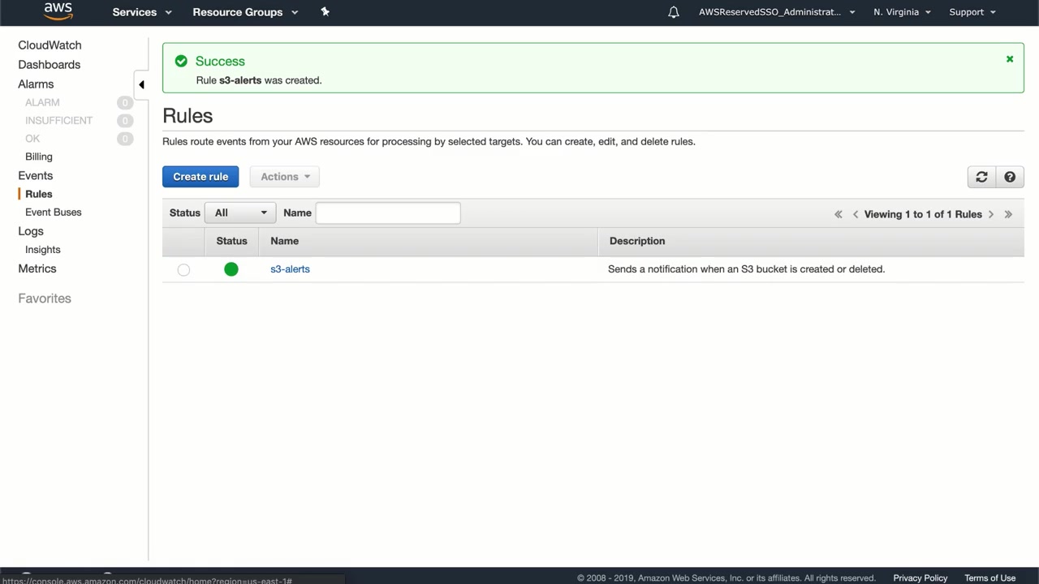Click the s3-alerts rule description text
The width and height of the screenshot is (1039, 584).
tap(746, 269)
